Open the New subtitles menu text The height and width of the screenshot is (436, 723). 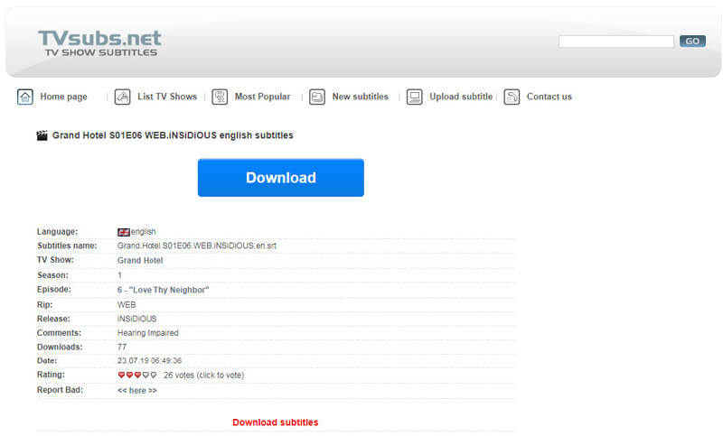(x=360, y=97)
